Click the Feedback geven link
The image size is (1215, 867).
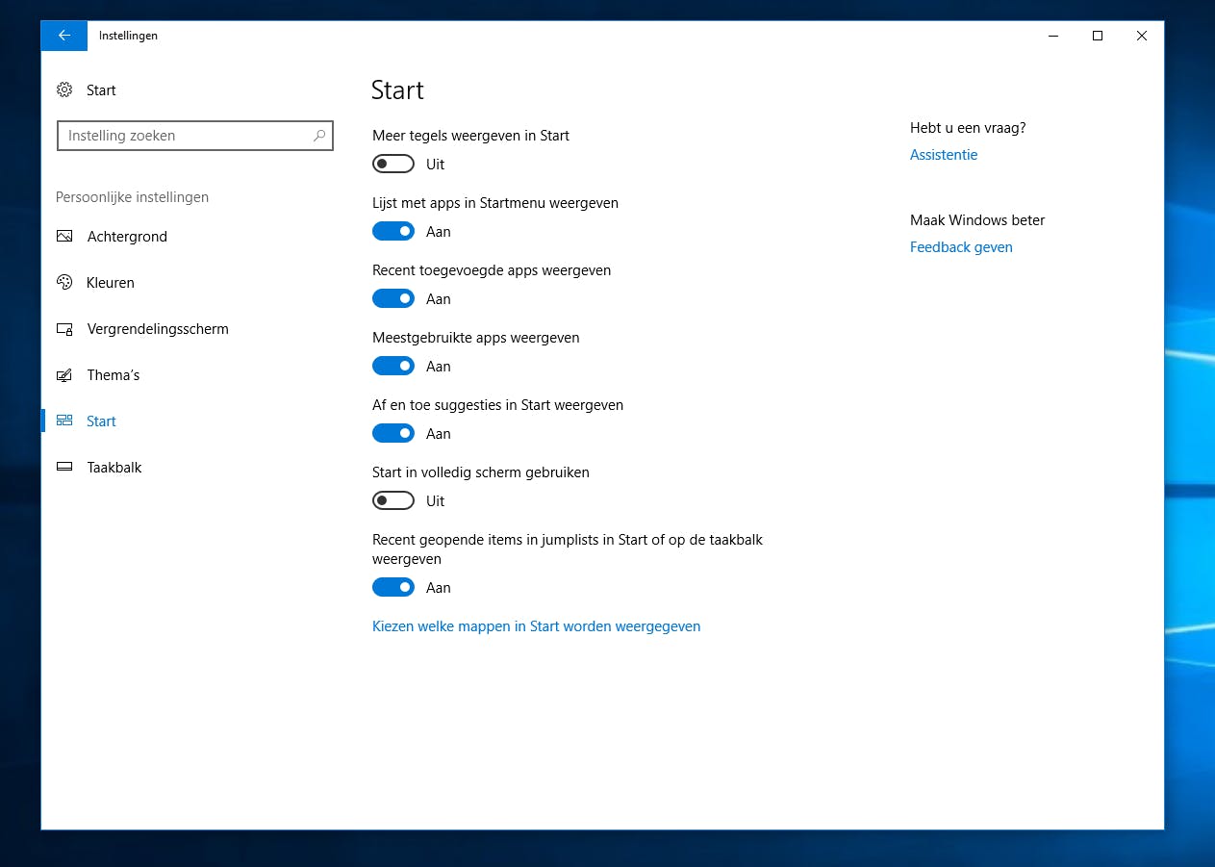(x=961, y=247)
